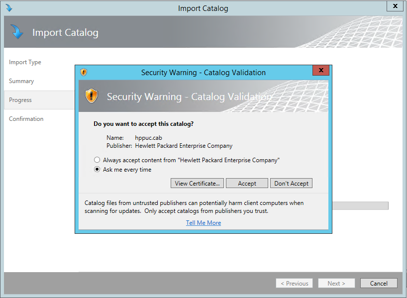
Task: Select Confirmation in the sidebar
Action: 26,118
